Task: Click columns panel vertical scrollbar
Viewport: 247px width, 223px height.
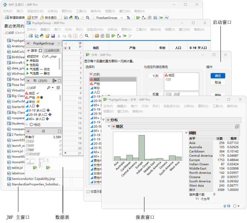Action: [60, 98]
